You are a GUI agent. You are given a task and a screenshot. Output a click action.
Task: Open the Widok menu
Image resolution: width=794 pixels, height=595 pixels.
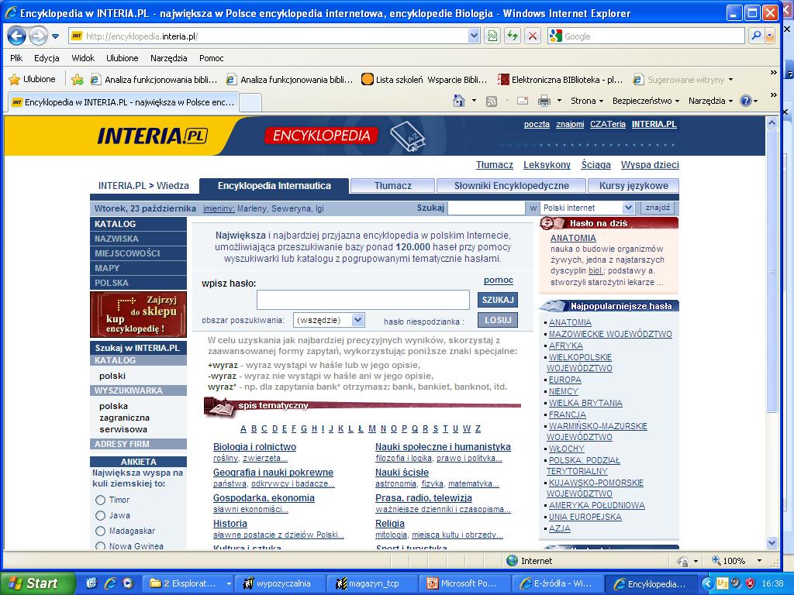(x=83, y=58)
